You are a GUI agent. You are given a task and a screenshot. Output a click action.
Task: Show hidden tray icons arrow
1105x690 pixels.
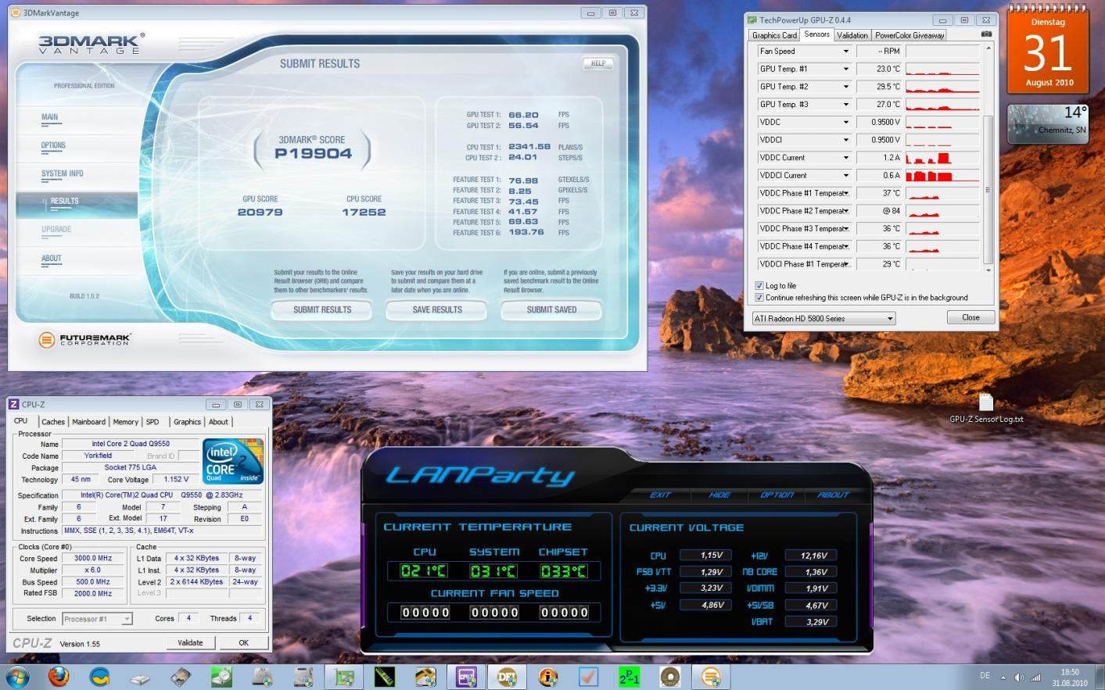1003,677
